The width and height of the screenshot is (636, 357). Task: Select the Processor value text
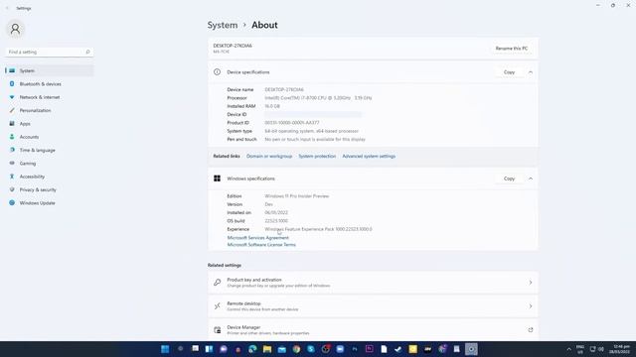(x=318, y=98)
